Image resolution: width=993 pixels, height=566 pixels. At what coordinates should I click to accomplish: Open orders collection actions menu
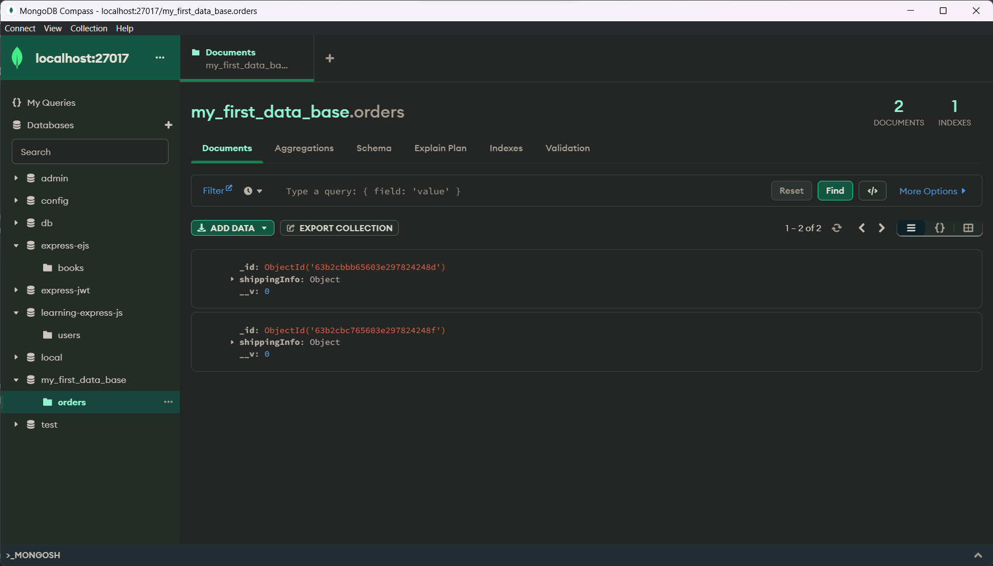[169, 402]
